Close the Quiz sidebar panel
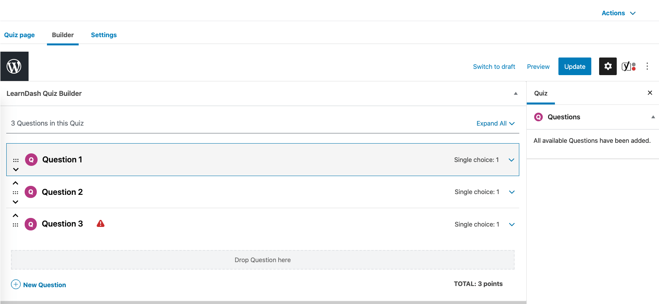Viewport: 659px width, 304px height. [x=650, y=93]
